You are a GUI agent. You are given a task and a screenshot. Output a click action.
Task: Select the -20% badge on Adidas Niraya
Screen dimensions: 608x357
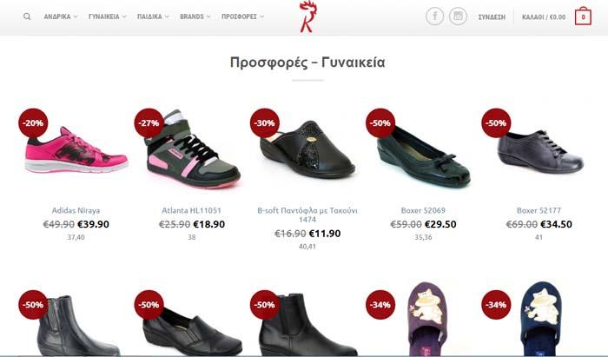pos(33,122)
